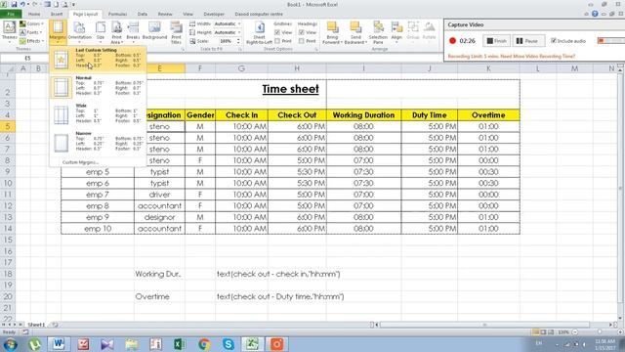The height and width of the screenshot is (352, 625).
Task: Open the Excel Help icon
Action: coord(595,14)
